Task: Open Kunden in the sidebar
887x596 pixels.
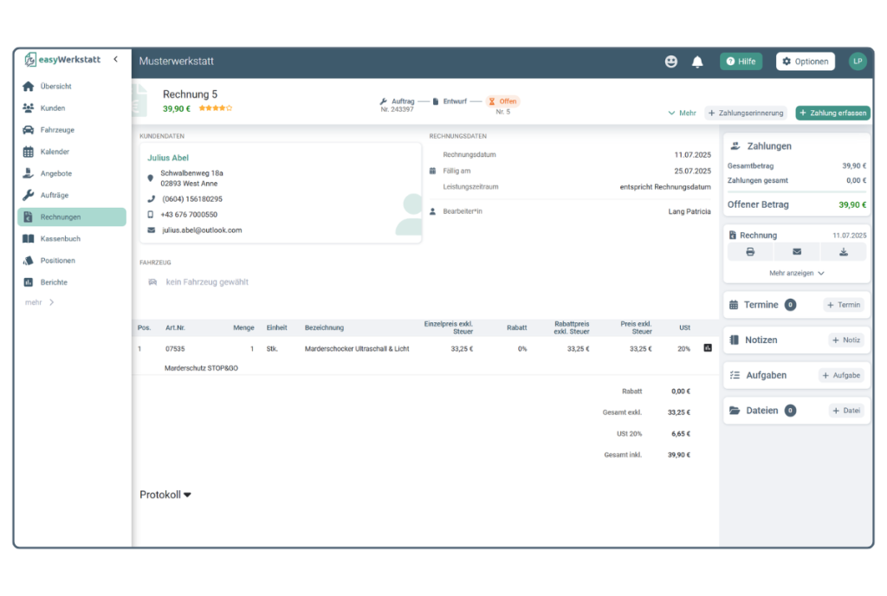Action: (x=52, y=108)
